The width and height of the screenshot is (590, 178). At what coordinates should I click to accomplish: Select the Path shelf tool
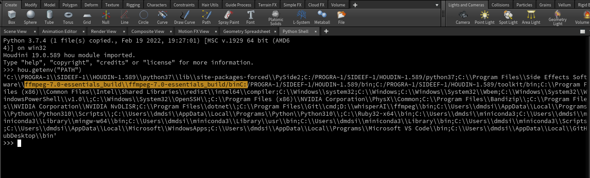tap(206, 17)
